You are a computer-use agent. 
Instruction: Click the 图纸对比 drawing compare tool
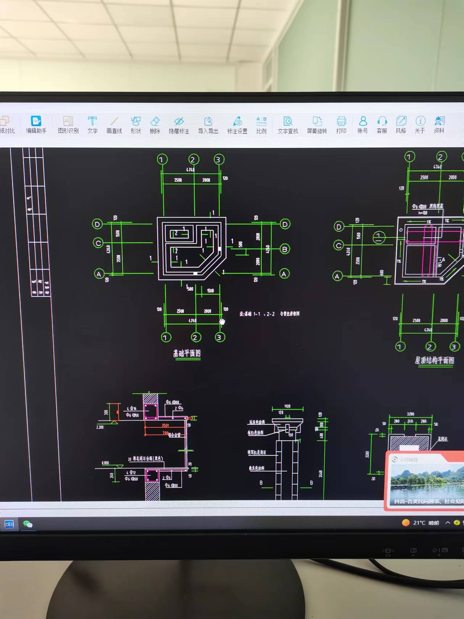(7, 124)
